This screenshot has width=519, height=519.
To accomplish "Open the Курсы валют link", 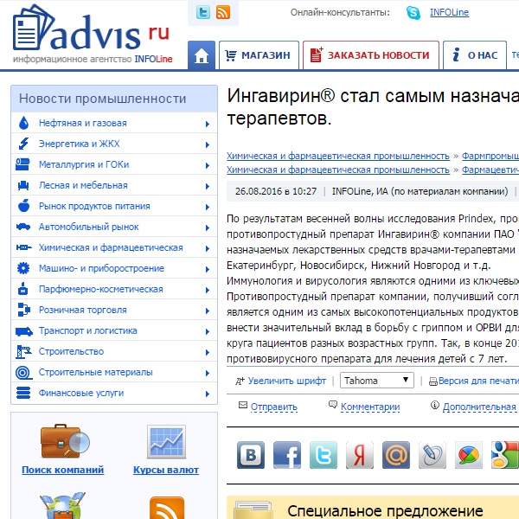I will [x=166, y=470].
